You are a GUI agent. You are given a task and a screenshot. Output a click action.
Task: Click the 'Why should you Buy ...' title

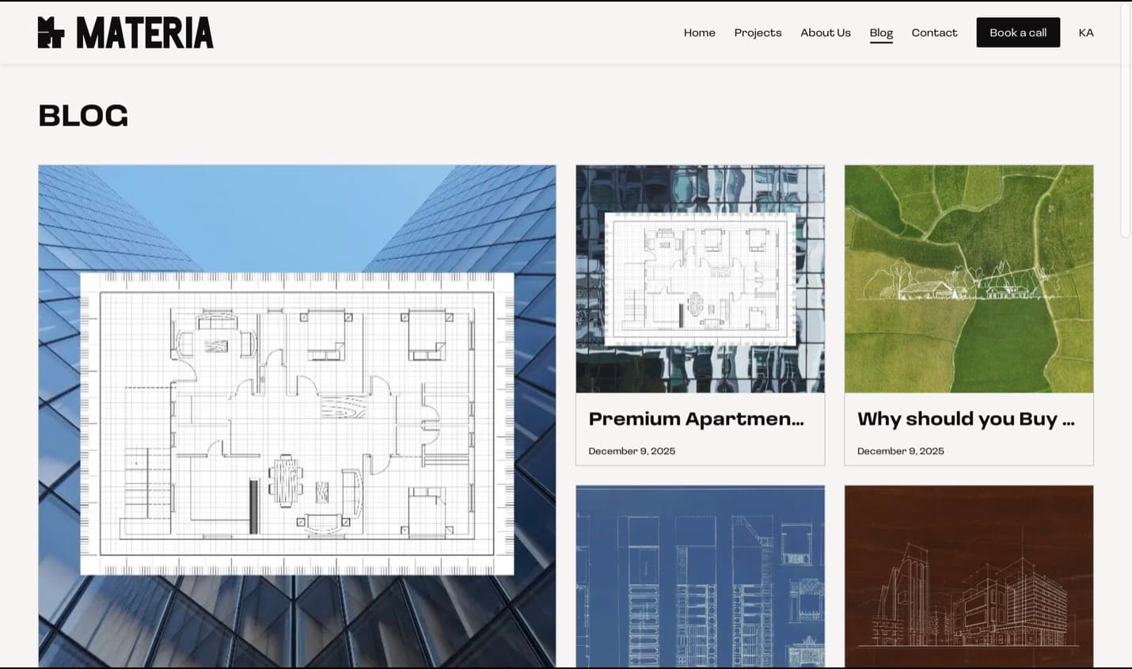point(966,419)
